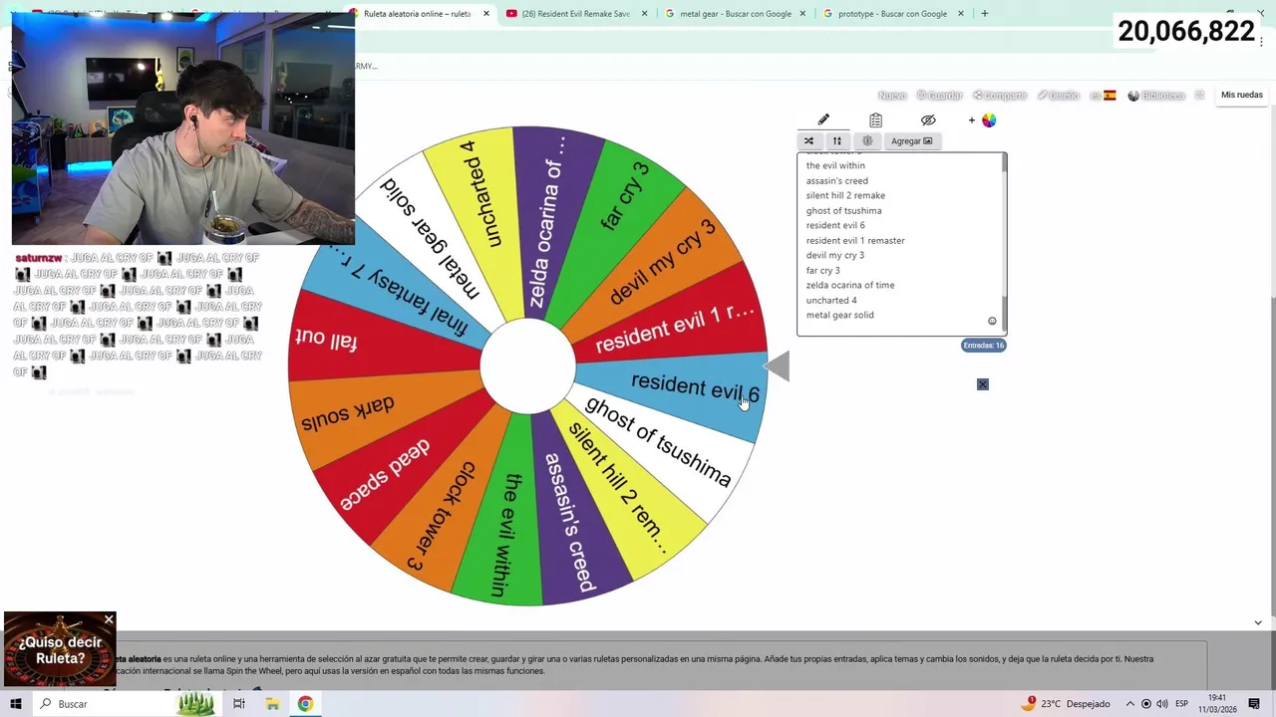The height and width of the screenshot is (717, 1276).
Task: Select 'resident evil 1 remaster' entry line
Action: (855, 240)
